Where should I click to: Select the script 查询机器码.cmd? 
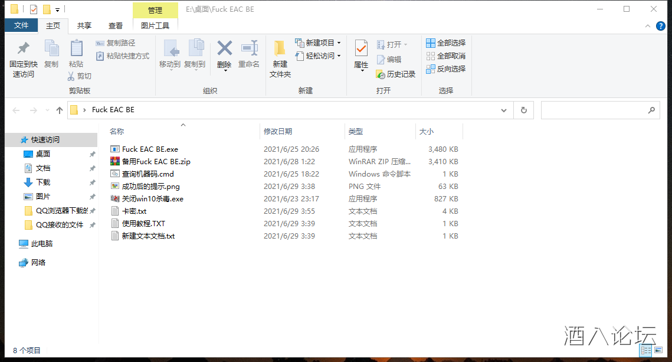point(148,174)
